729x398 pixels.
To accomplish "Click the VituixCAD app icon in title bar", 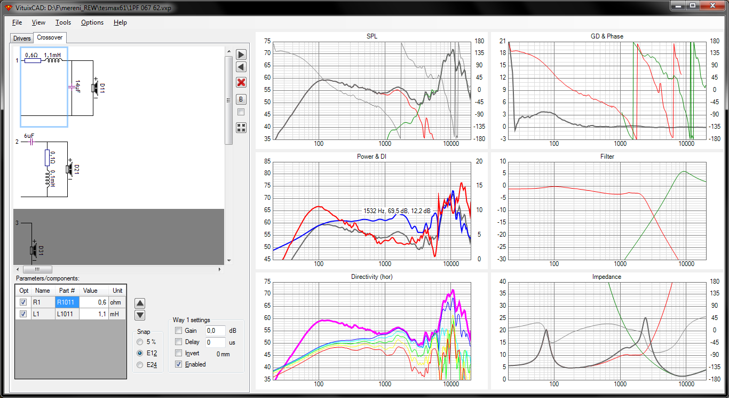I will click(7, 7).
